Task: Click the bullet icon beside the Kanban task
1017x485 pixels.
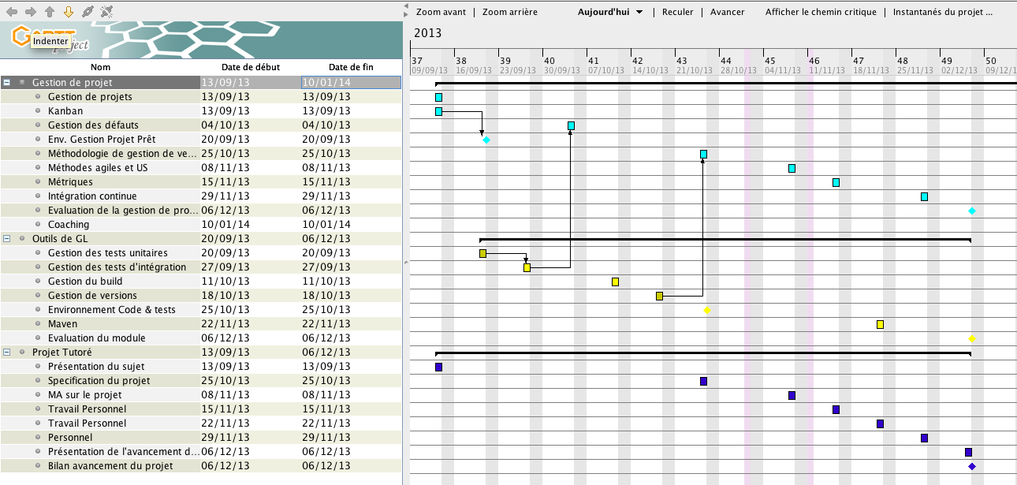Action: click(x=38, y=111)
